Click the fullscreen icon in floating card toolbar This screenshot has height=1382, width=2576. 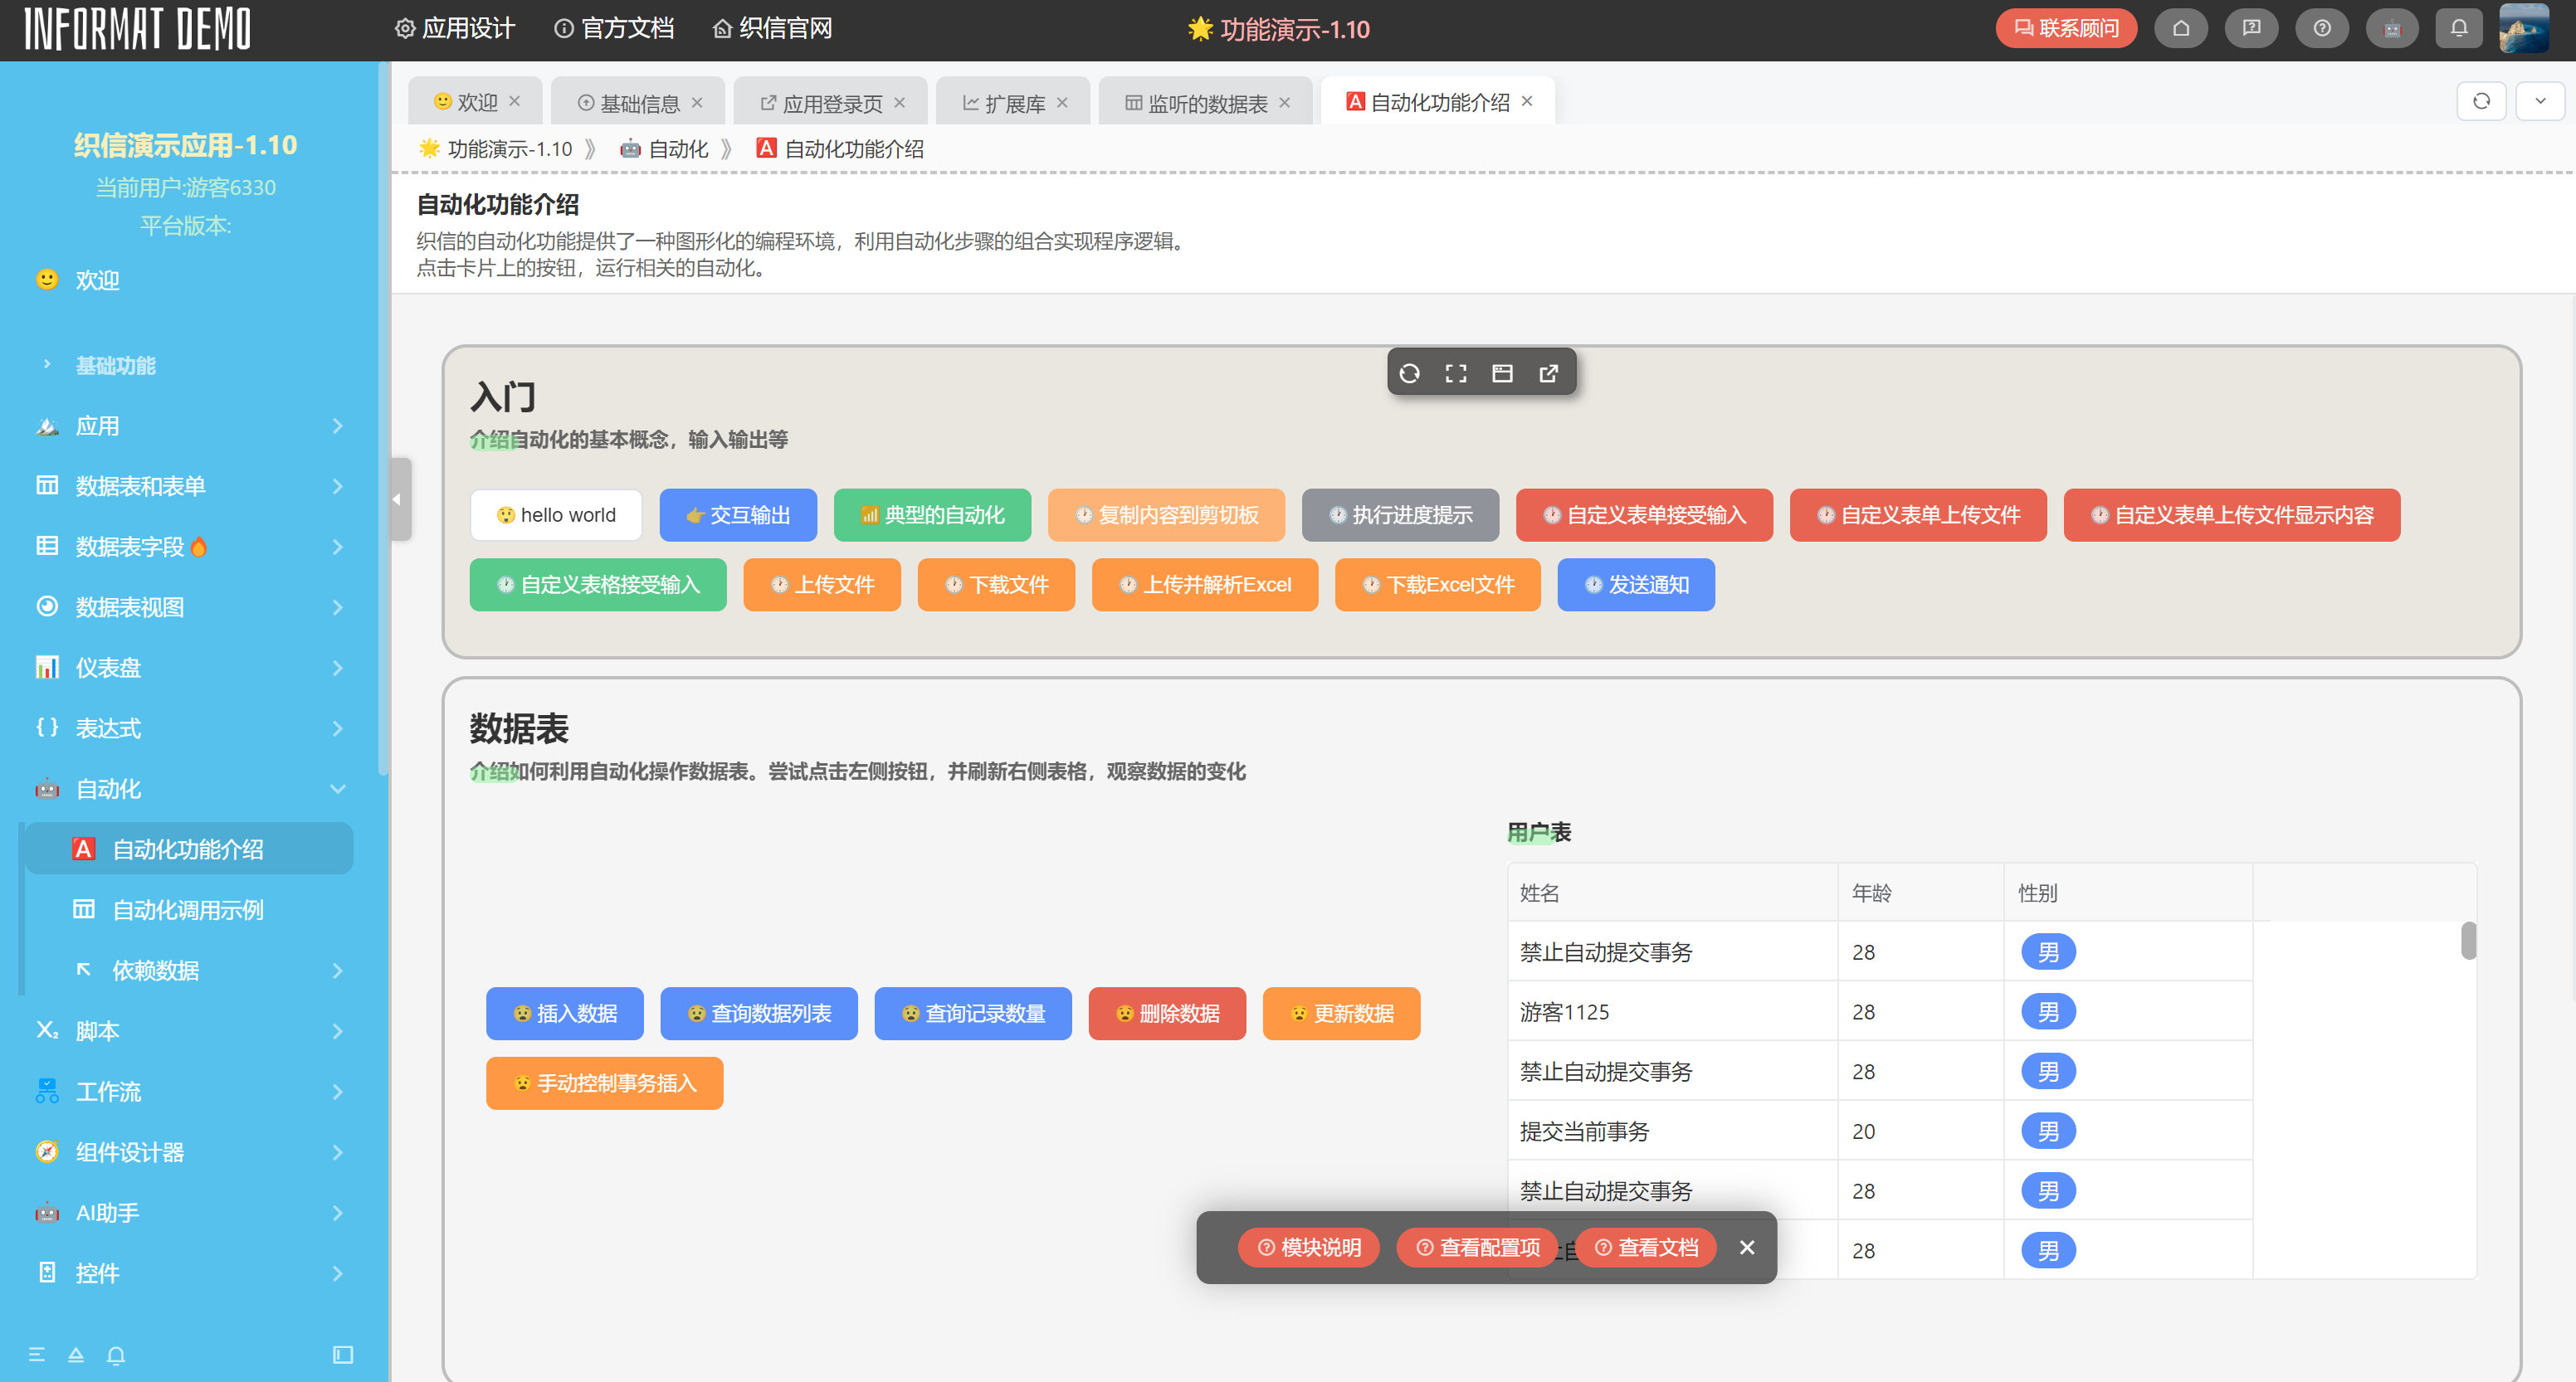click(x=1456, y=374)
